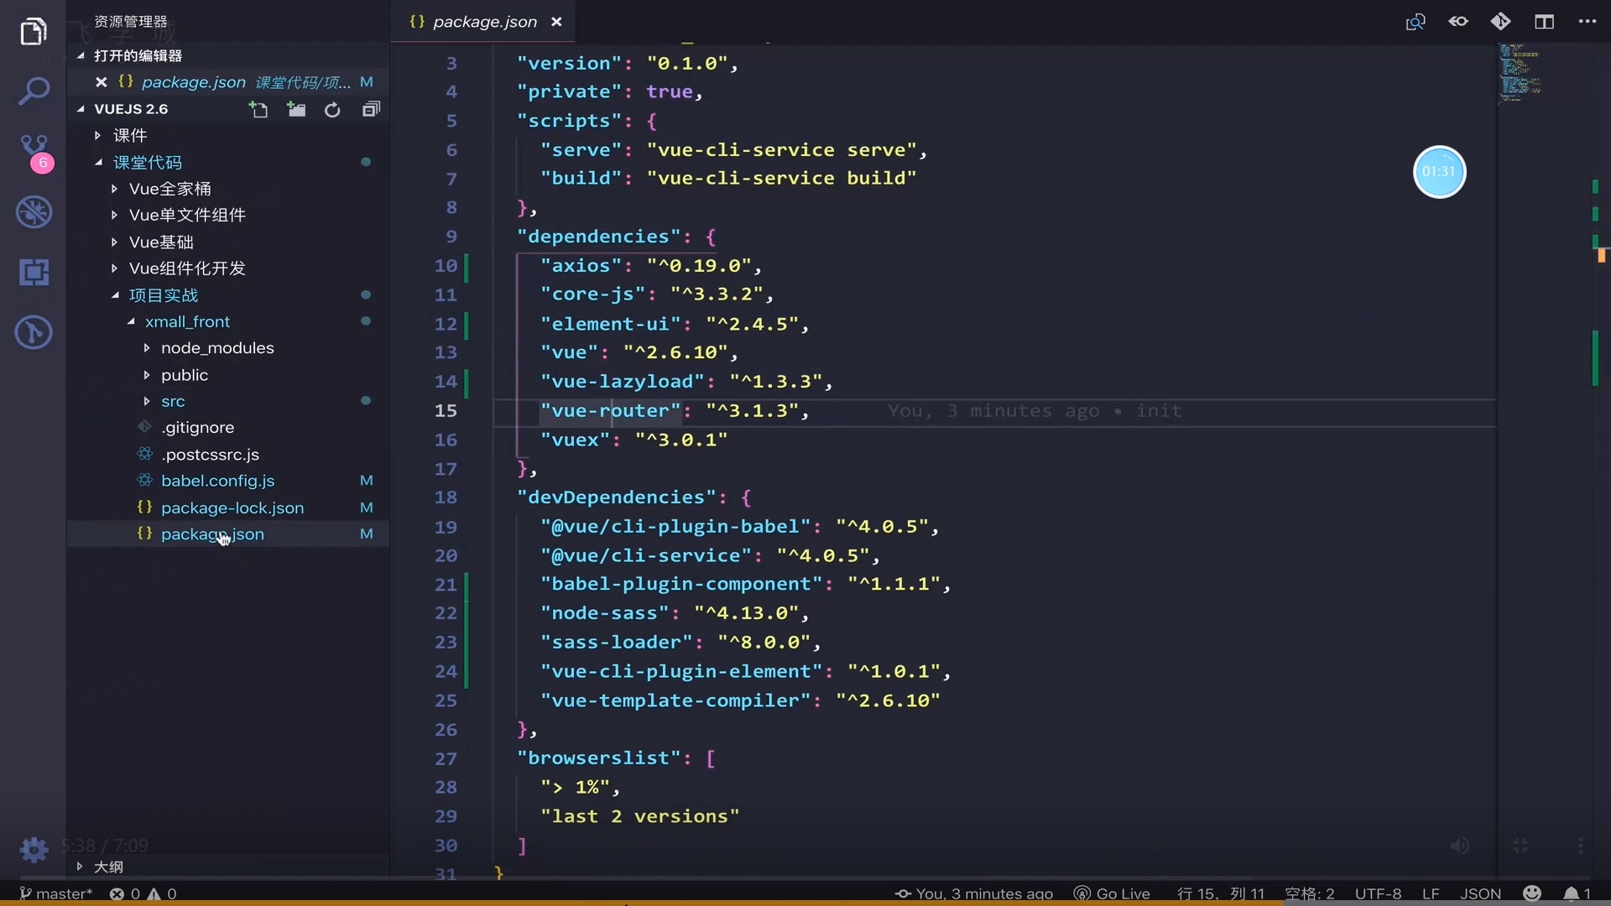Open babel.config.js in file tree

[217, 481]
